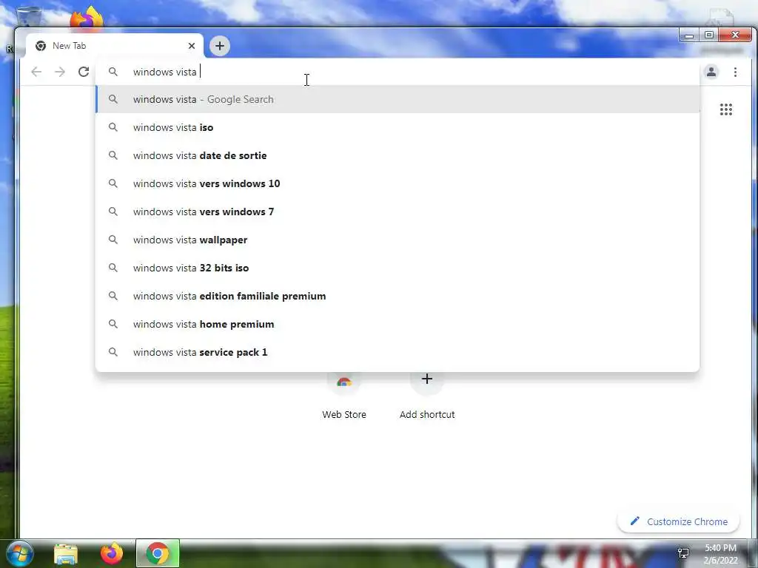Open the Windows Start orb
758x568 pixels.
(20, 553)
